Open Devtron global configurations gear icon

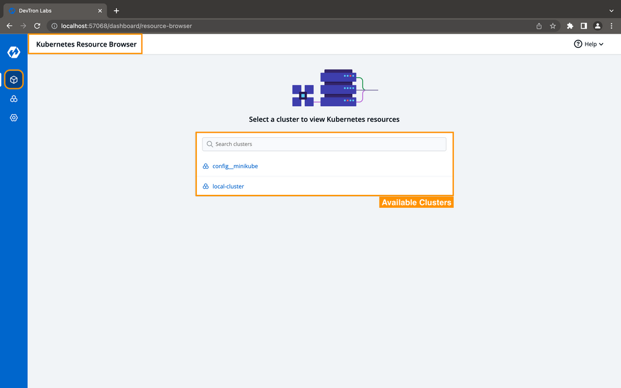pos(14,117)
